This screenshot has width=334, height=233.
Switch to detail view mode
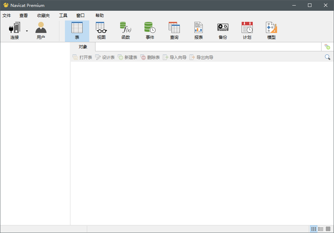coord(328,229)
